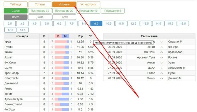Screen dimensions: 197x112
Task: Click the Урал over/under bar
Action: tap(62, 42)
